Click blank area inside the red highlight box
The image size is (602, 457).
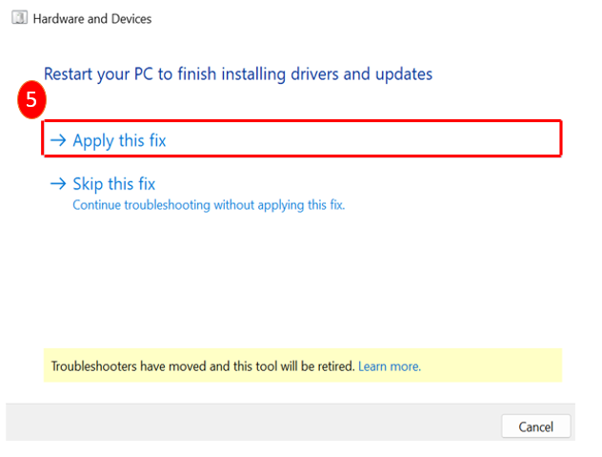click(381, 139)
